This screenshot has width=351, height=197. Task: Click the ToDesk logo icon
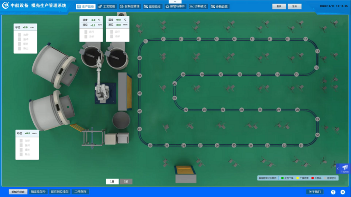(x=345, y=167)
